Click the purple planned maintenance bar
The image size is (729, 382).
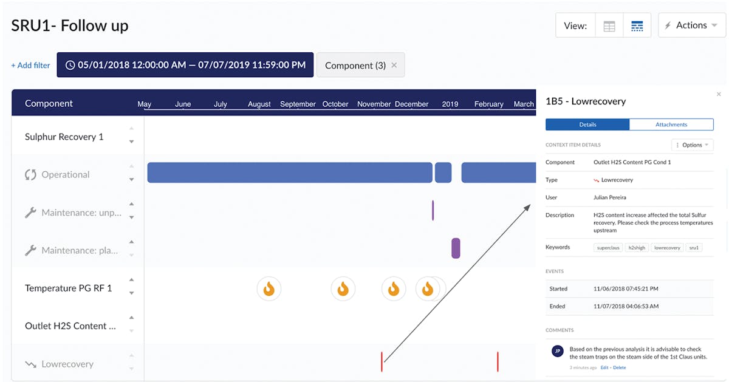click(456, 248)
